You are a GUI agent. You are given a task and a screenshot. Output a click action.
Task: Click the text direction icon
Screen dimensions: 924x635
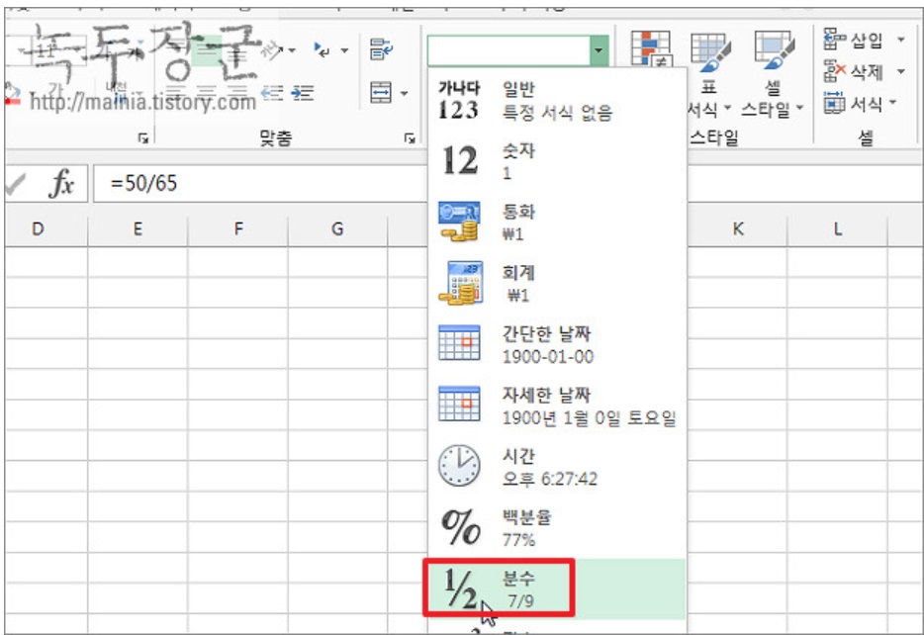coord(323,50)
